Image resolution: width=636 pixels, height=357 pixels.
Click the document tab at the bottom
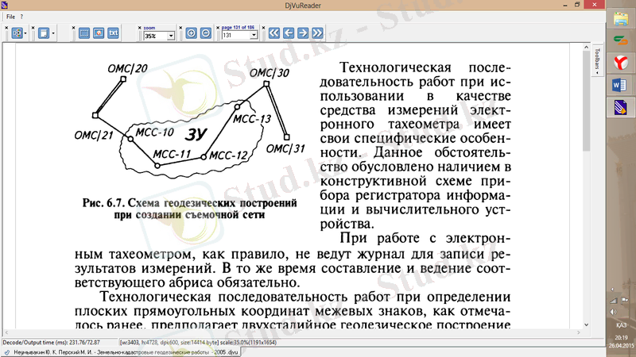pos(122,352)
